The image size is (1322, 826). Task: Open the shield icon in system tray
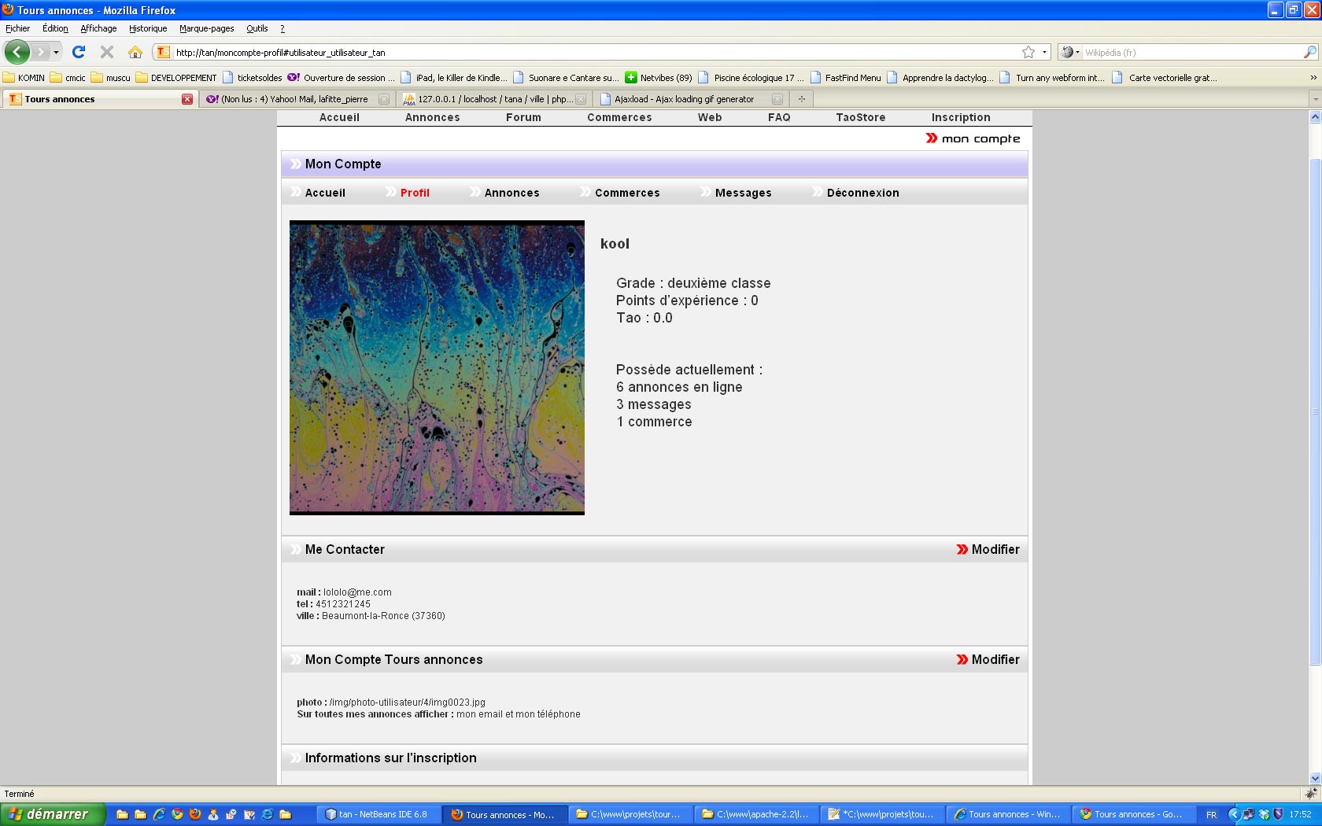coord(1279,814)
